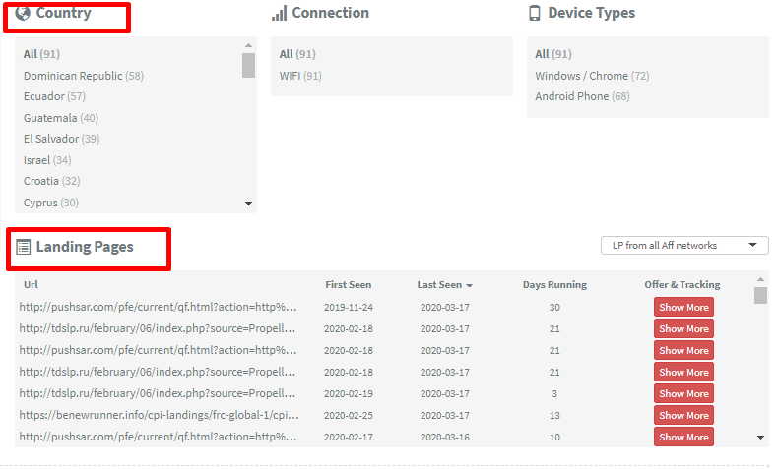Click the signal bars icon beside Connection
779x469 pixels.
click(280, 14)
